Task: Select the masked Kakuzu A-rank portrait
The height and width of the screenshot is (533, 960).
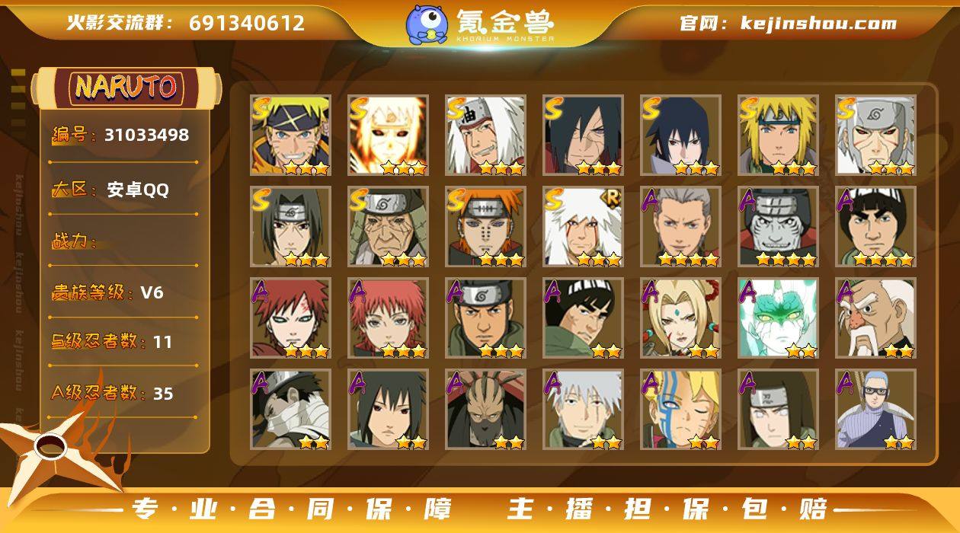Action: coord(485,410)
